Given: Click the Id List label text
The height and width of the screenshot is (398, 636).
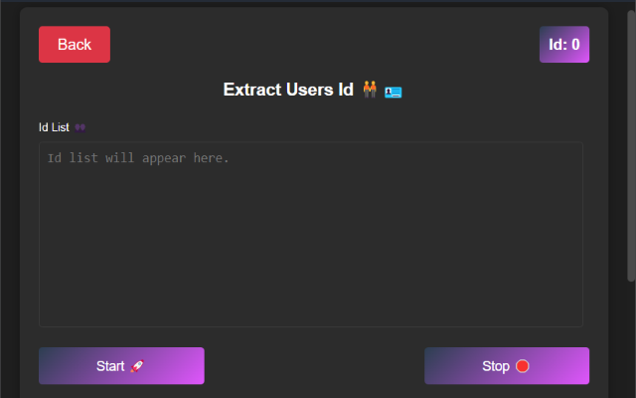Looking at the screenshot, I should pyautogui.click(x=54, y=127).
